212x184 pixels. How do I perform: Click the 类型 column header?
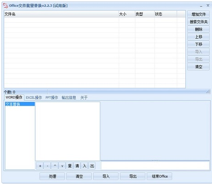coord(145,14)
